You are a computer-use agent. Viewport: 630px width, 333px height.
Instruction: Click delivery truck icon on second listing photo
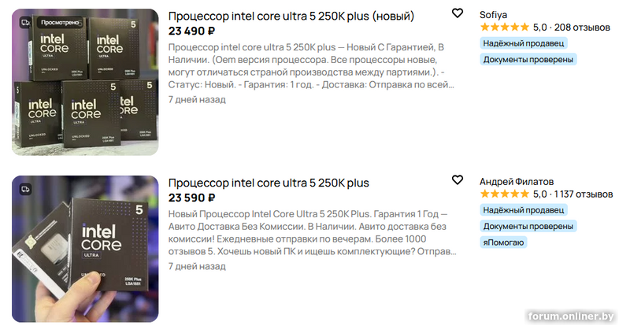(x=25, y=190)
